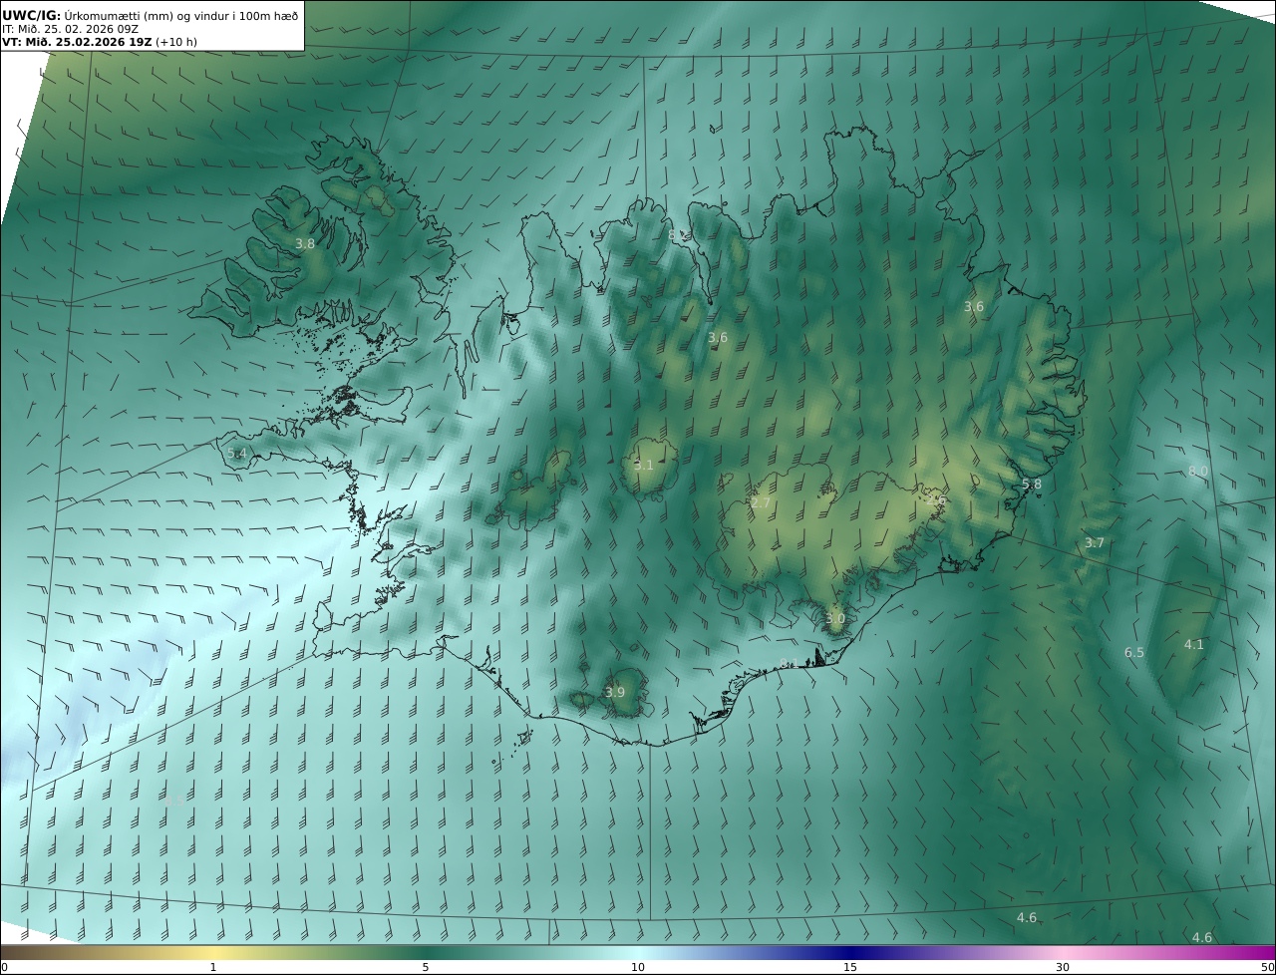Select the 3.0 value label
The width and height of the screenshot is (1276, 975).
835,618
